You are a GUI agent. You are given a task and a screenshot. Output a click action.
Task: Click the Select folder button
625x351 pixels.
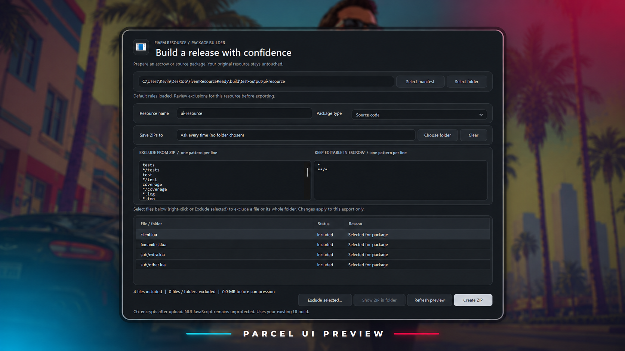(467, 82)
